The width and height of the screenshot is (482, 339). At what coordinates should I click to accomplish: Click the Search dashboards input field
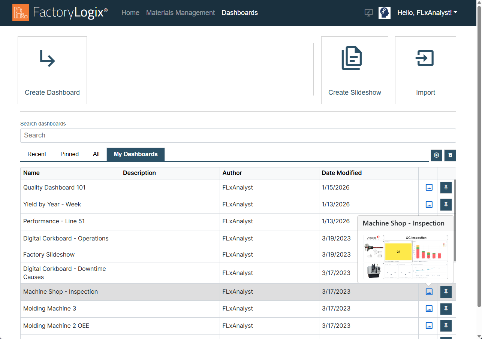[x=238, y=136]
